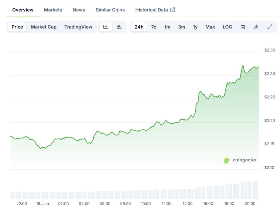This screenshot has height=208, width=280.
Task: Download the chart data
Action: pos(256,27)
